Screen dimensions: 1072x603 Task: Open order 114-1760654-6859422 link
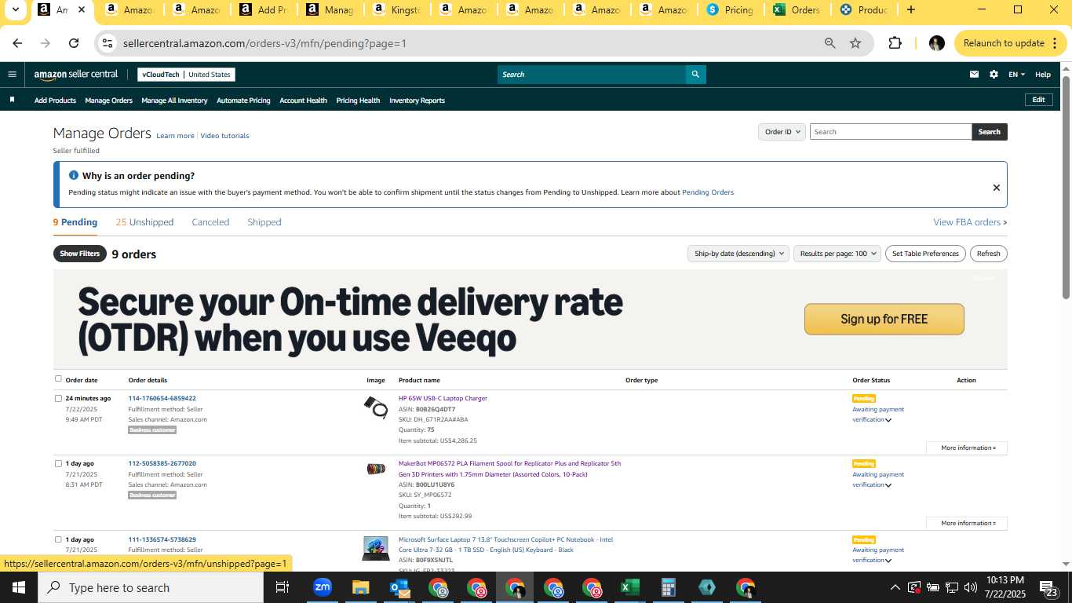point(162,398)
